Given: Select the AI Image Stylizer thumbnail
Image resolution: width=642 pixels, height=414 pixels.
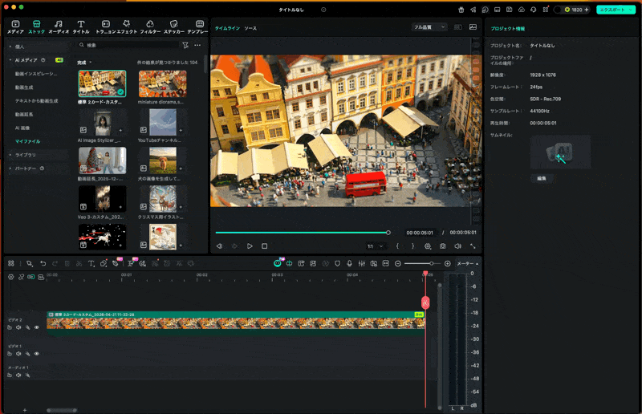Looking at the screenshot, I should 103,123.
